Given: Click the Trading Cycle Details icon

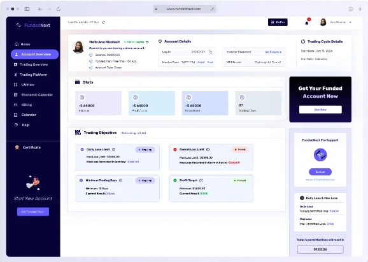Looking at the screenshot, I should tap(303, 41).
